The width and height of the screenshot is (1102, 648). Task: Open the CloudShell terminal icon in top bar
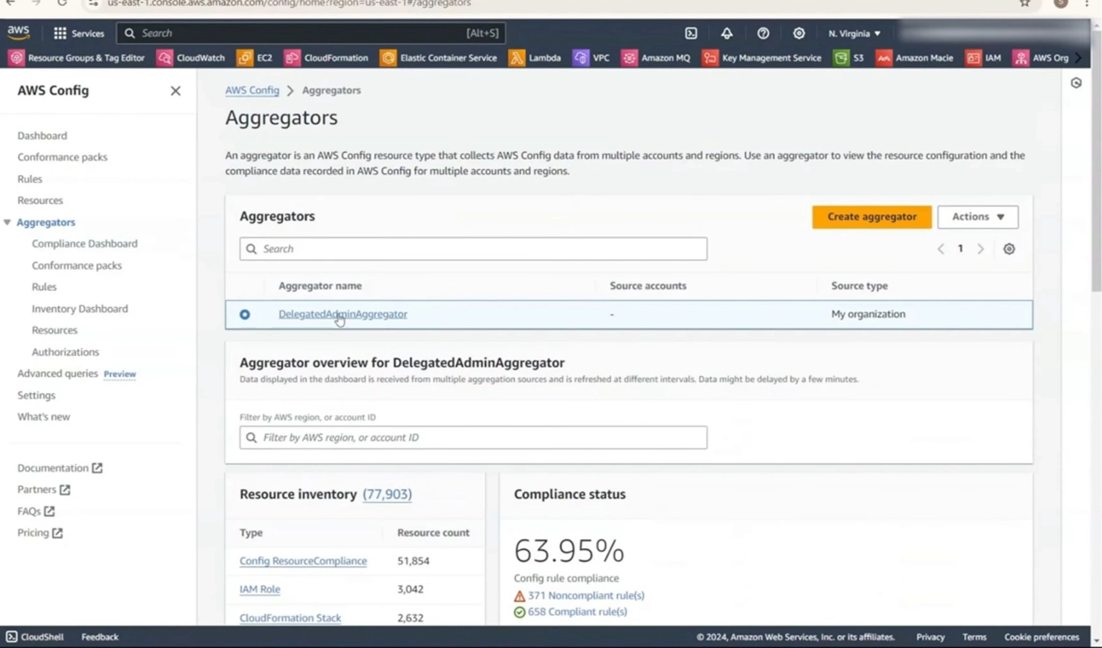pyautogui.click(x=691, y=33)
